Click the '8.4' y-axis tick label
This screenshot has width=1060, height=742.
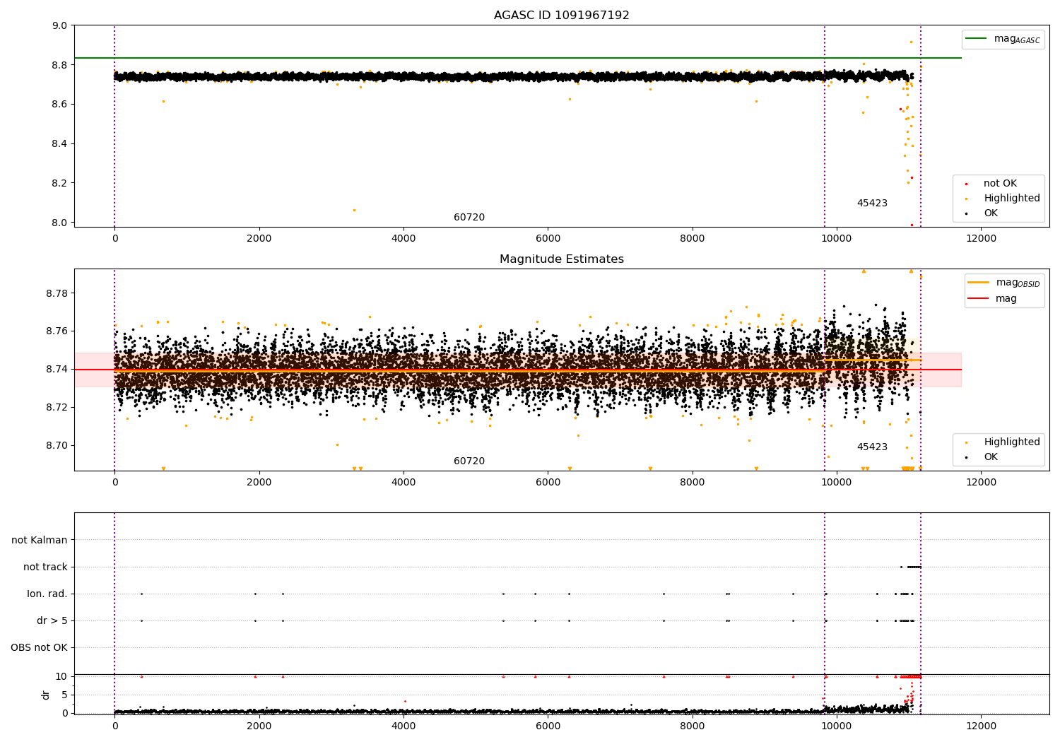tap(60, 144)
